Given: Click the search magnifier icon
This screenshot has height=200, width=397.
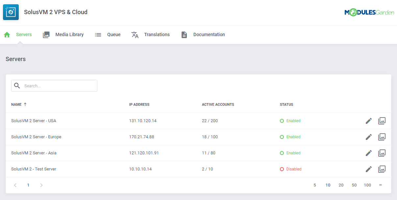Looking at the screenshot, I should click(x=17, y=86).
